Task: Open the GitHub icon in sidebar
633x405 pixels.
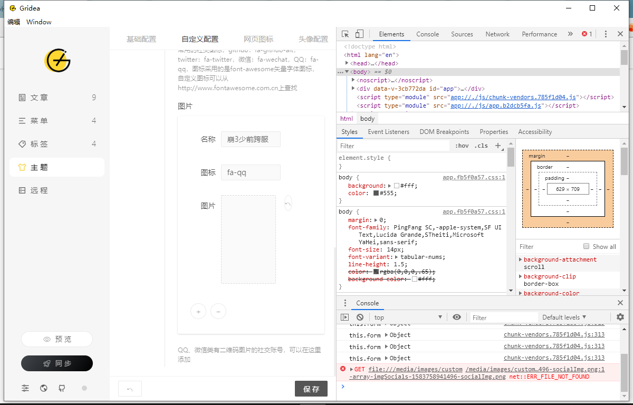Action: tap(62, 388)
